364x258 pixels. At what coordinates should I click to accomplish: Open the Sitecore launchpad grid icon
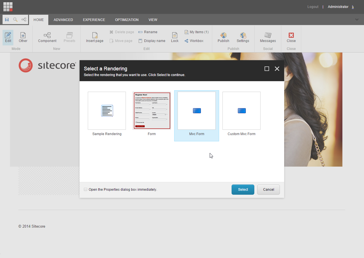coord(7,7)
